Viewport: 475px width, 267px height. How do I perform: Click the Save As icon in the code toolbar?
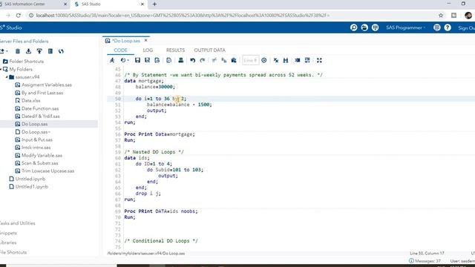point(147,60)
